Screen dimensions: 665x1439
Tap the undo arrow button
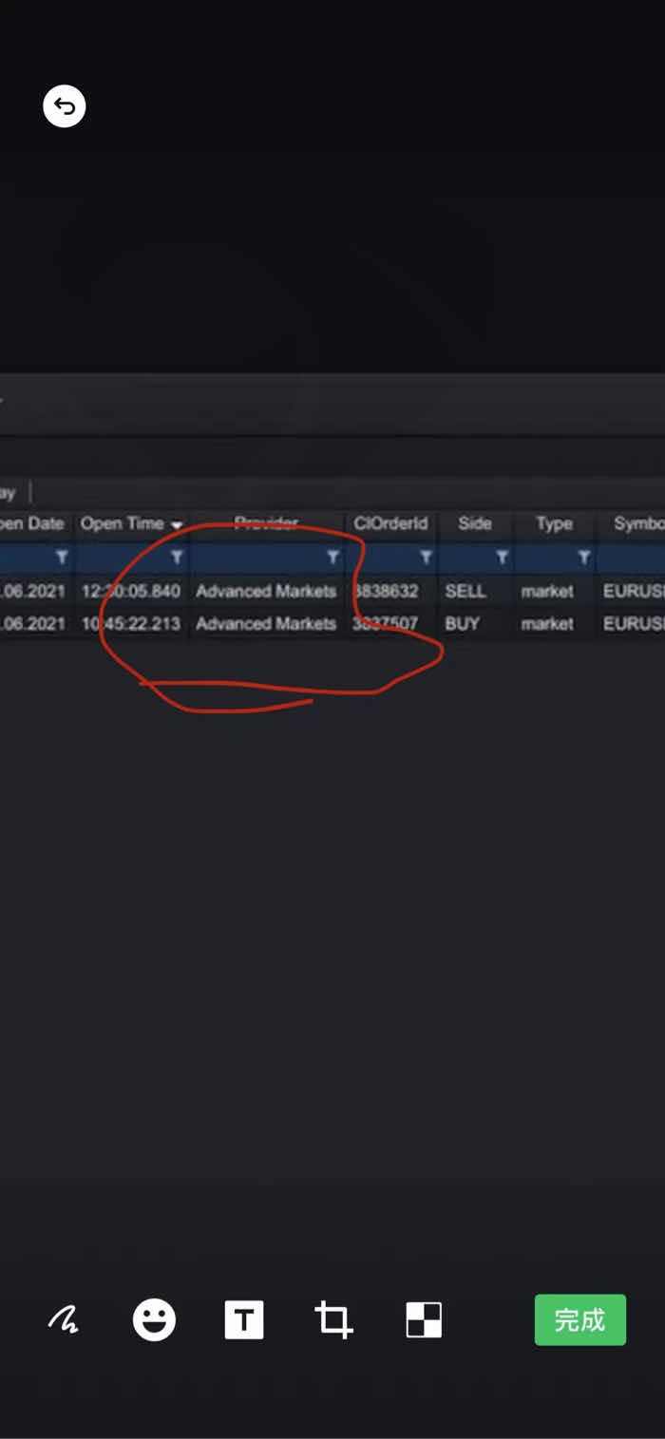(x=65, y=105)
